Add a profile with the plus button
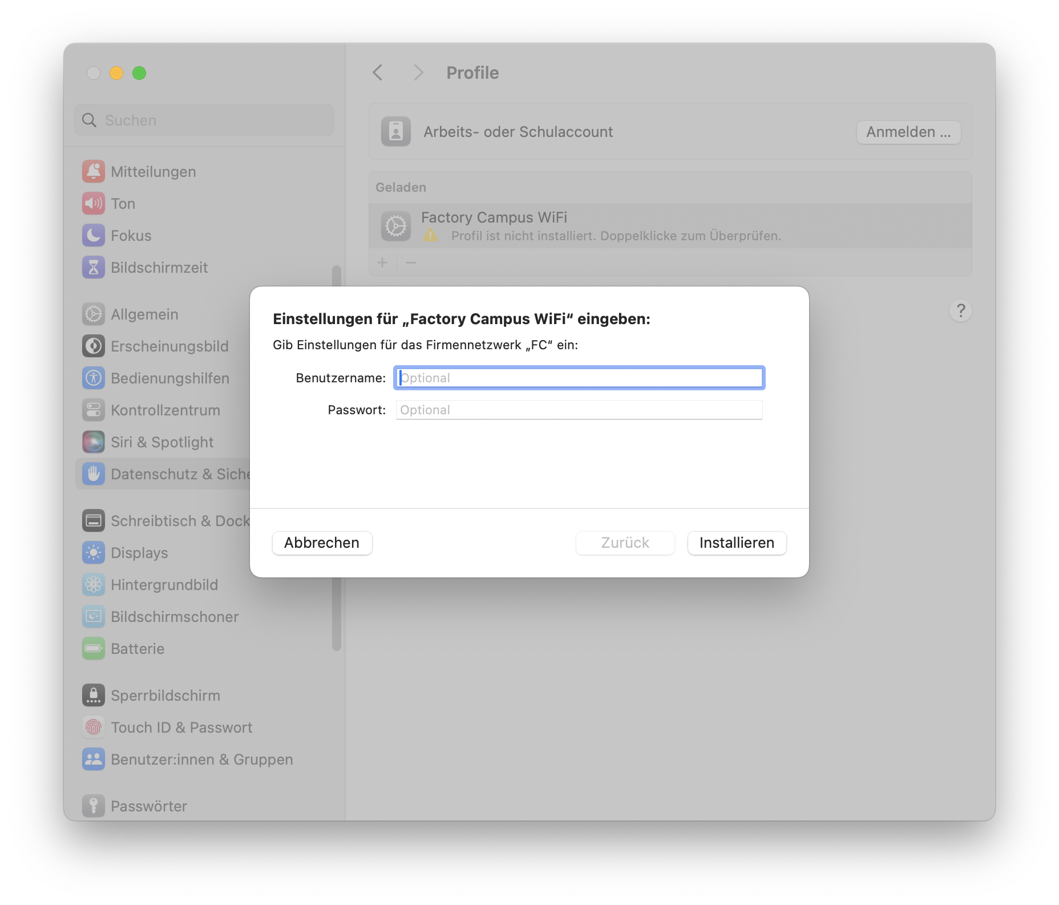 click(x=382, y=262)
